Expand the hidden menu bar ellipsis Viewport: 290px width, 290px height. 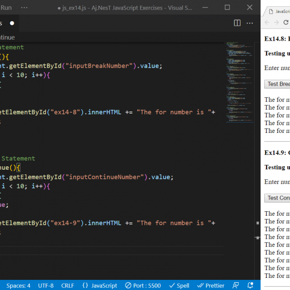[x=24, y=7]
